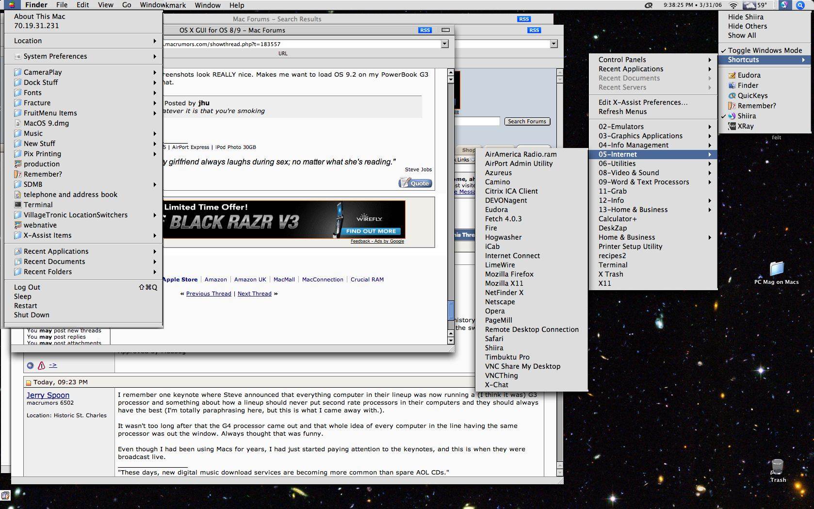Click the URL address field
This screenshot has height=509, width=814.
pyautogui.click(x=302, y=44)
